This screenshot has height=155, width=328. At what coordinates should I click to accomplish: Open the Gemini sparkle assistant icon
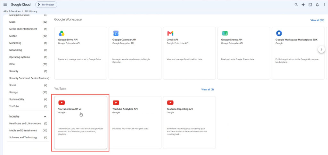coord(303,4)
